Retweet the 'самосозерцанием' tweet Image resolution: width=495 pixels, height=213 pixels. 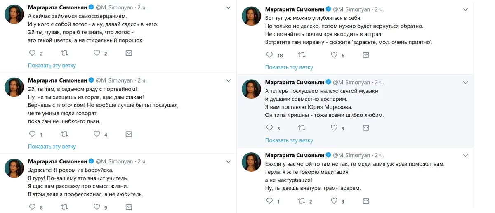tap(65, 53)
